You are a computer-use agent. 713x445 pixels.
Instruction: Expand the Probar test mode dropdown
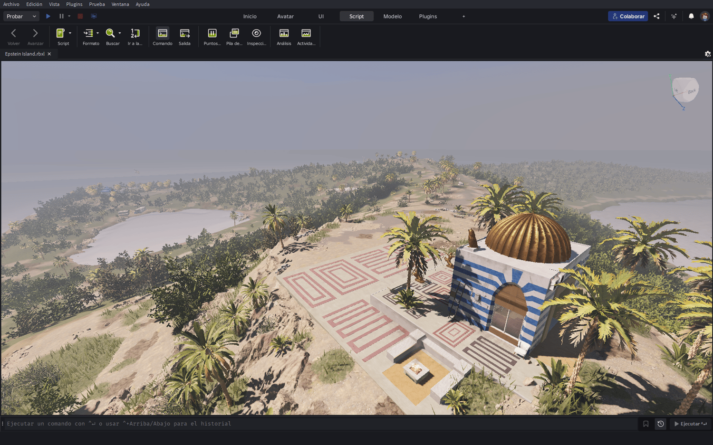pos(21,16)
